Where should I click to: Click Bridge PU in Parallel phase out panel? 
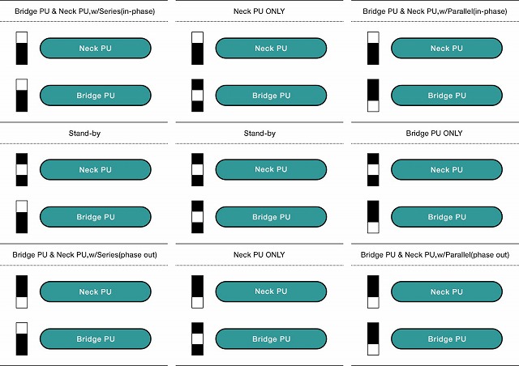(447, 339)
